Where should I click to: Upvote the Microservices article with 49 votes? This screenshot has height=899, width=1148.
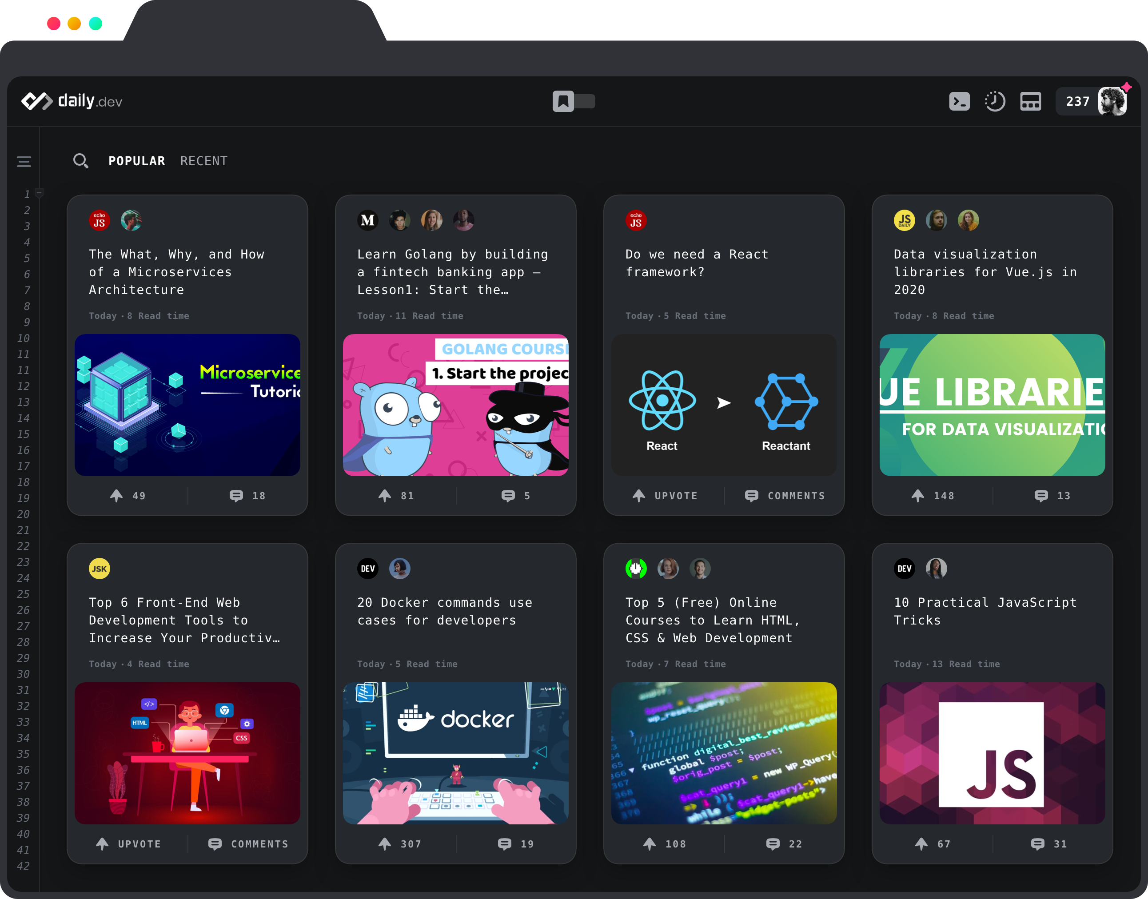point(128,496)
